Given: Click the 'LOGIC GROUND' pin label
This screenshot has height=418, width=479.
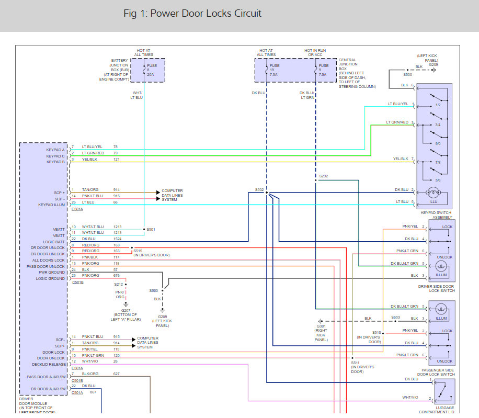Looking at the screenshot, I should click(50, 279).
